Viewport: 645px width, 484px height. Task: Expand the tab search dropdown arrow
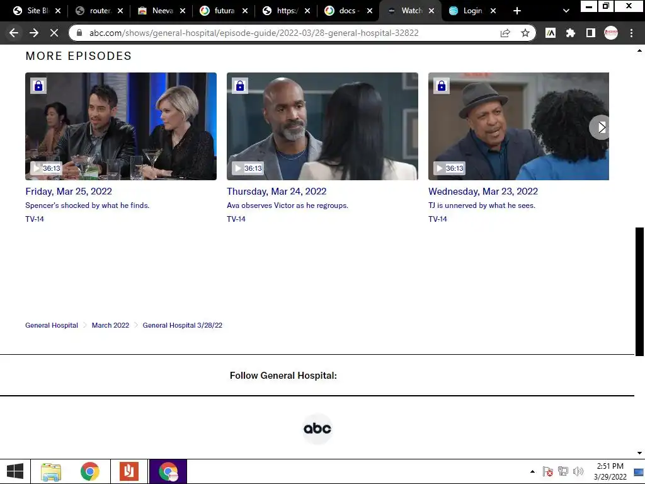pos(566,11)
